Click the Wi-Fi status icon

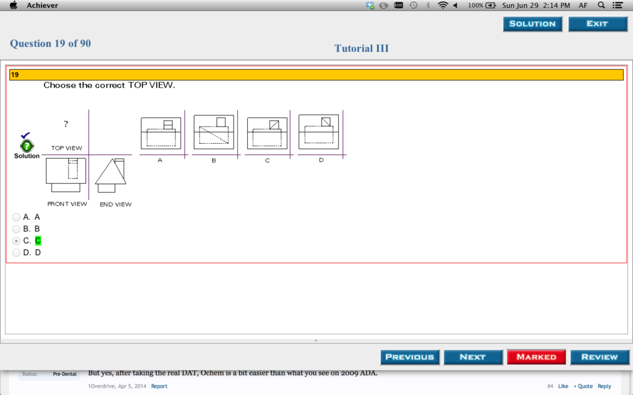pyautogui.click(x=443, y=6)
